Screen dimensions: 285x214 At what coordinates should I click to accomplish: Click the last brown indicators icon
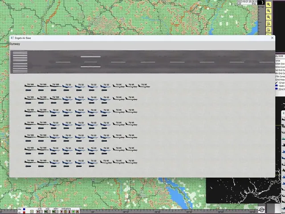click(x=77, y=212)
